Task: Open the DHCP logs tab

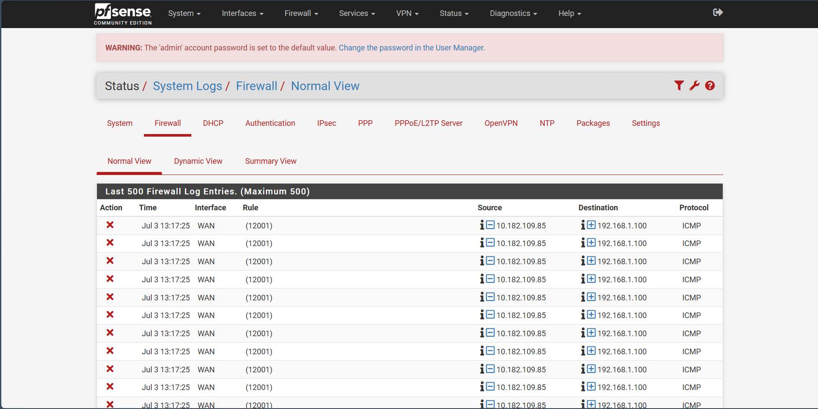Action: click(x=213, y=123)
